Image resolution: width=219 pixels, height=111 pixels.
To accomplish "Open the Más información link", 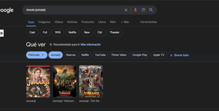I will click(90, 45).
